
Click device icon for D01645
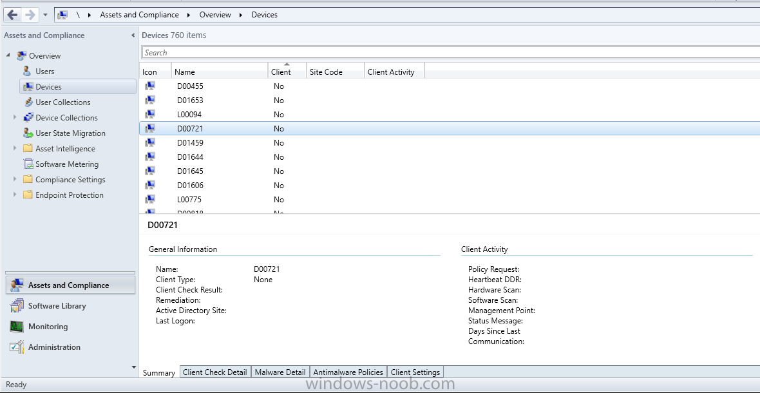(150, 171)
